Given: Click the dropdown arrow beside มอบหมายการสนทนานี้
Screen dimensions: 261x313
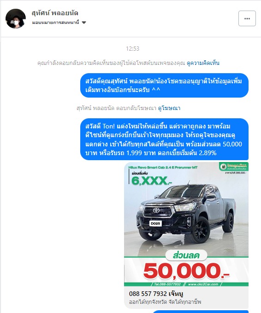Looking at the screenshot, I should (x=84, y=23).
